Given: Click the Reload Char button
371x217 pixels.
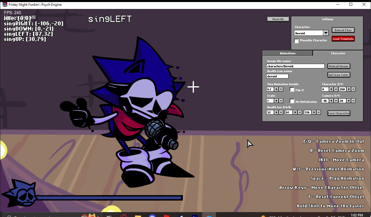Looking at the screenshot, I should (x=343, y=30).
